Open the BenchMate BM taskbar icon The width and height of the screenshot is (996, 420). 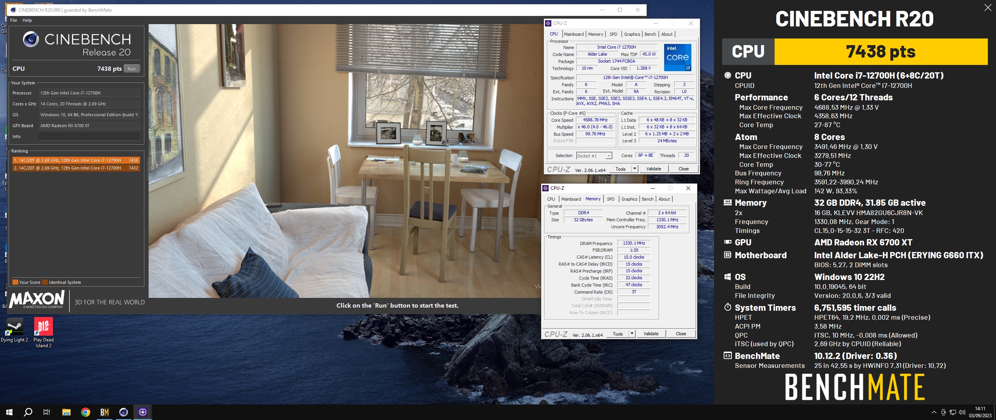pyautogui.click(x=104, y=412)
